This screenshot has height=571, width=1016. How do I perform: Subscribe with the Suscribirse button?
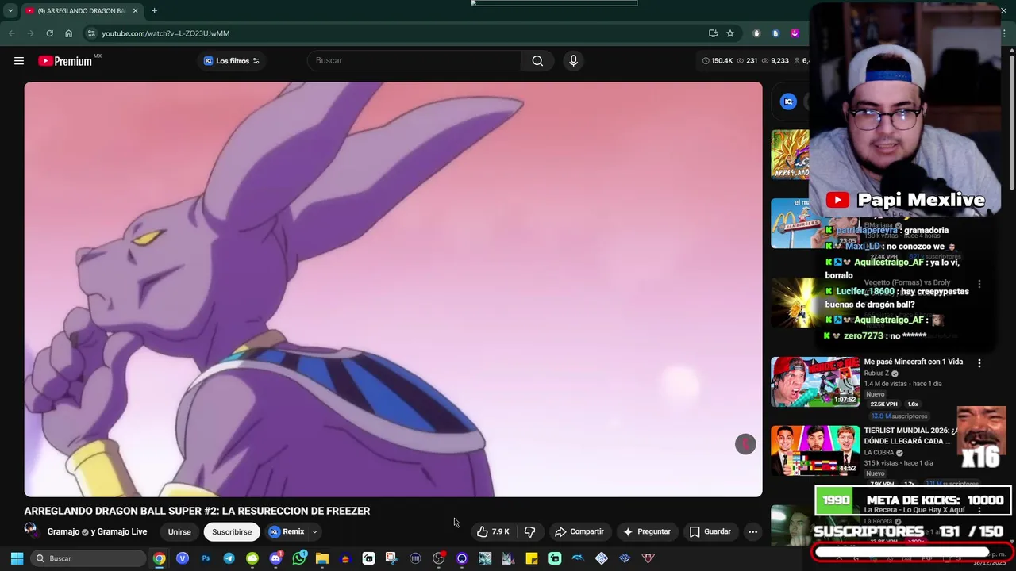click(232, 532)
